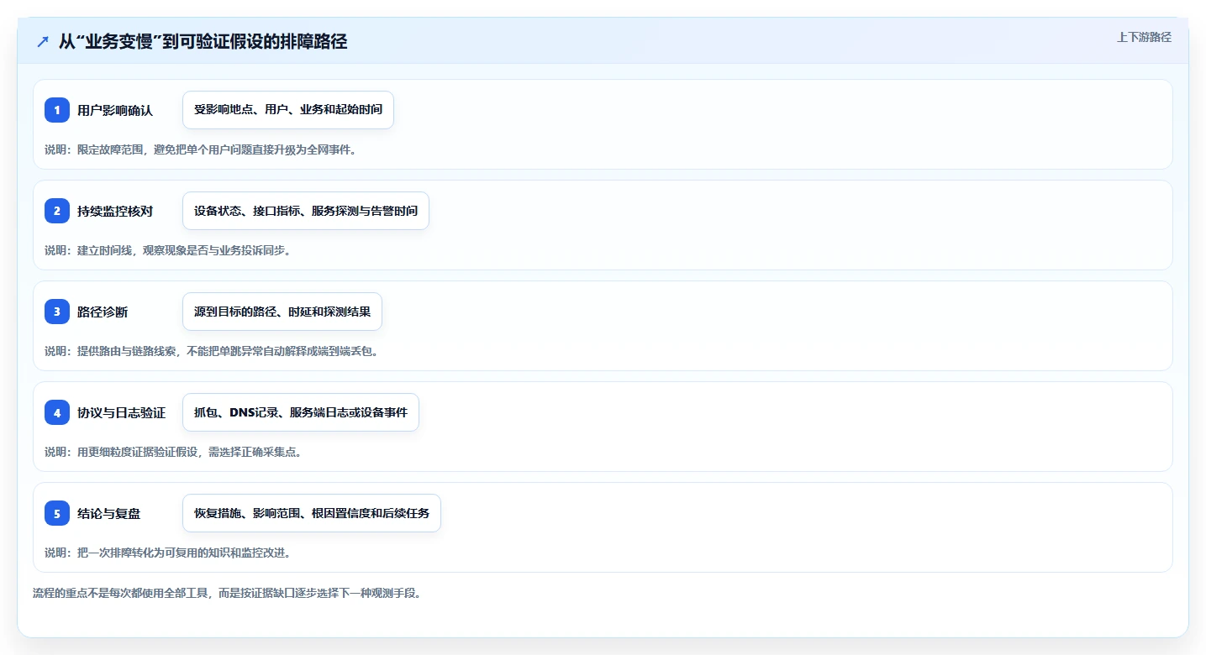Click the step 2 number badge
The image size is (1206, 655).
(x=57, y=211)
